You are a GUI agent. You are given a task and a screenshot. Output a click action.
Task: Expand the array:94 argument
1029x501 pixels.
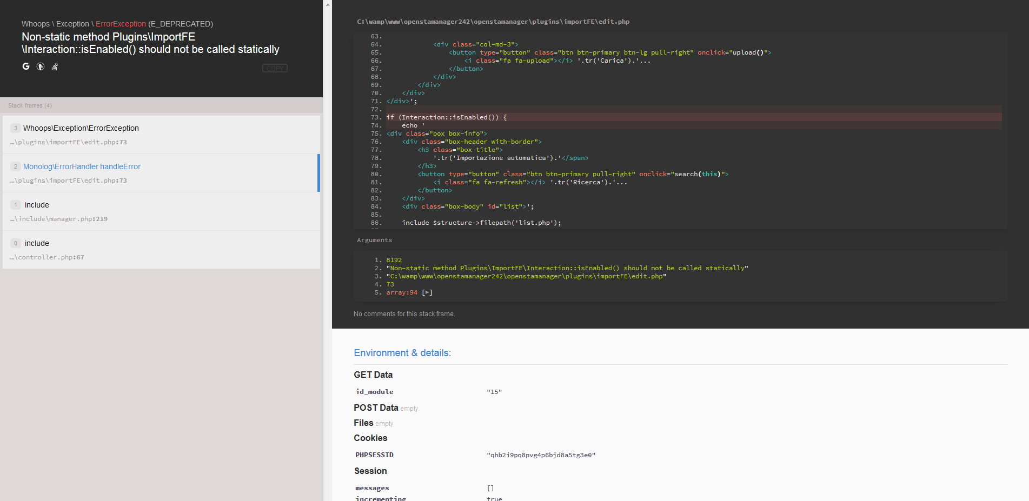(x=428, y=292)
